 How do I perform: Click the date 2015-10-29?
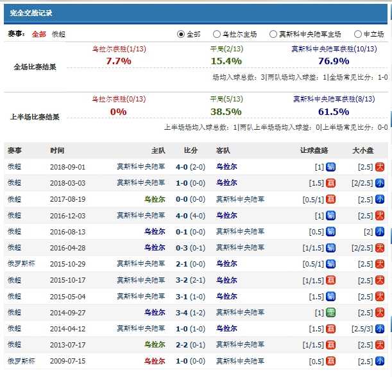68,264
